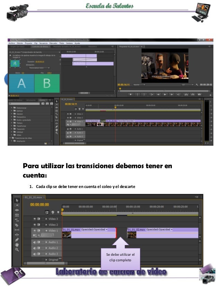Mute Audio 3 speaker in 00:00:00:00 timeline
This screenshot has width=221, height=287.
tap(35, 254)
